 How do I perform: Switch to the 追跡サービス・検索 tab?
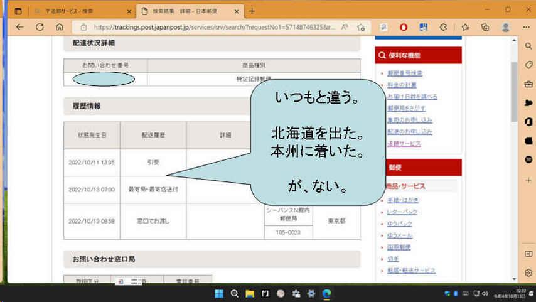81,11
